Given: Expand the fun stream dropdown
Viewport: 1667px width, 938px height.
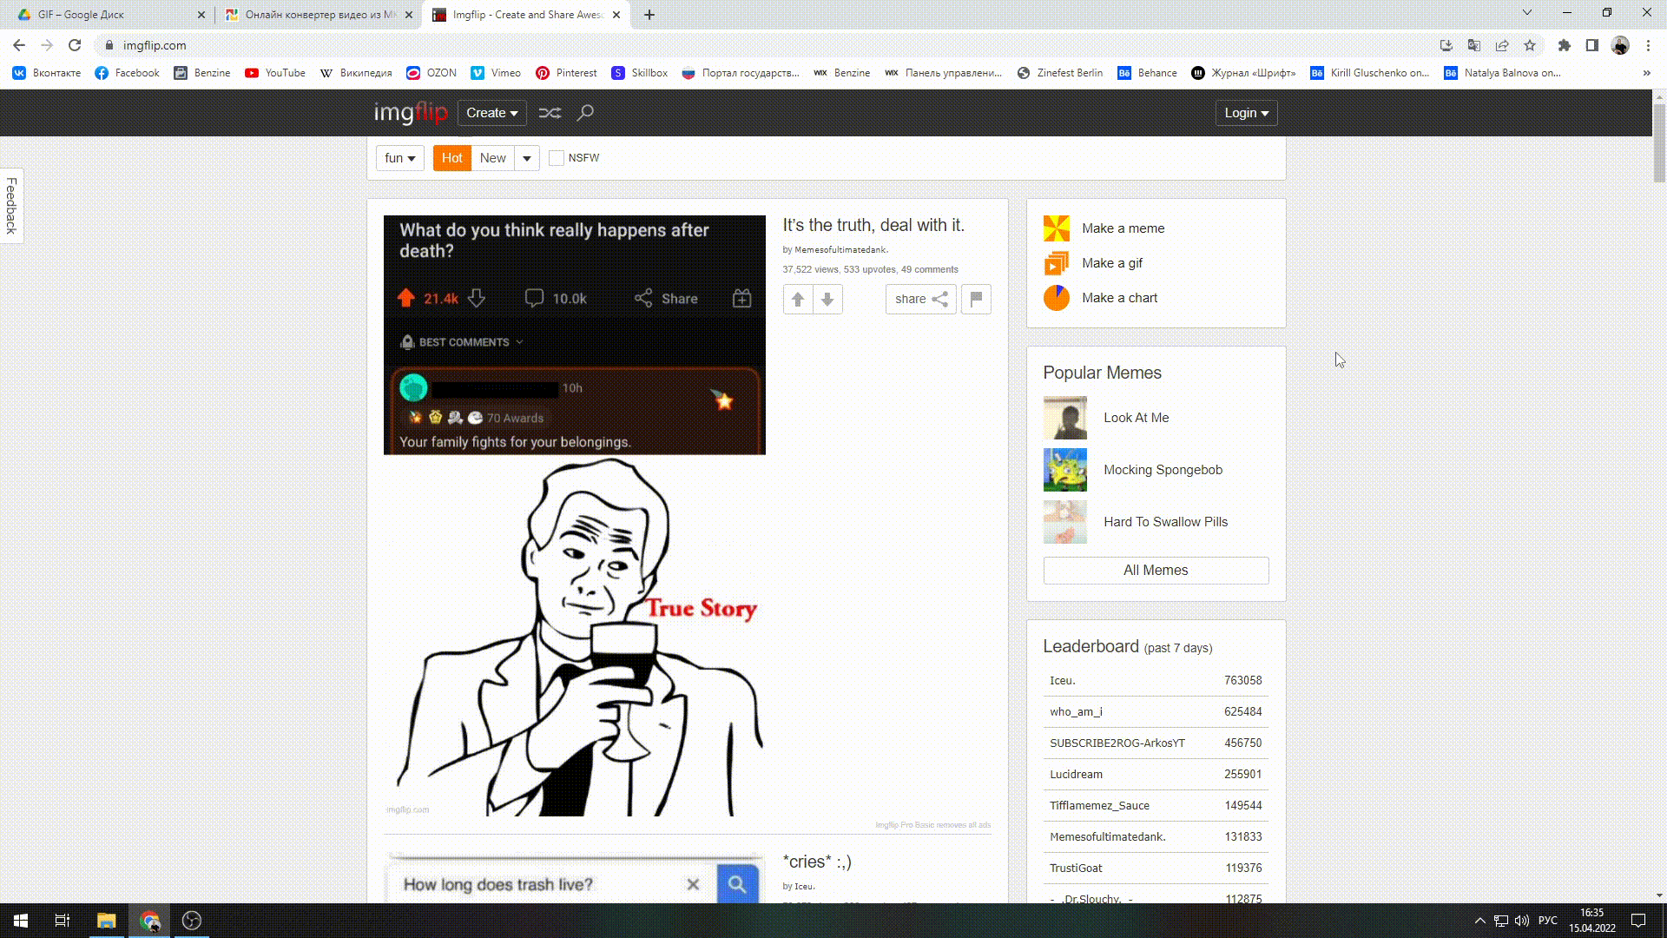Looking at the screenshot, I should (x=399, y=158).
